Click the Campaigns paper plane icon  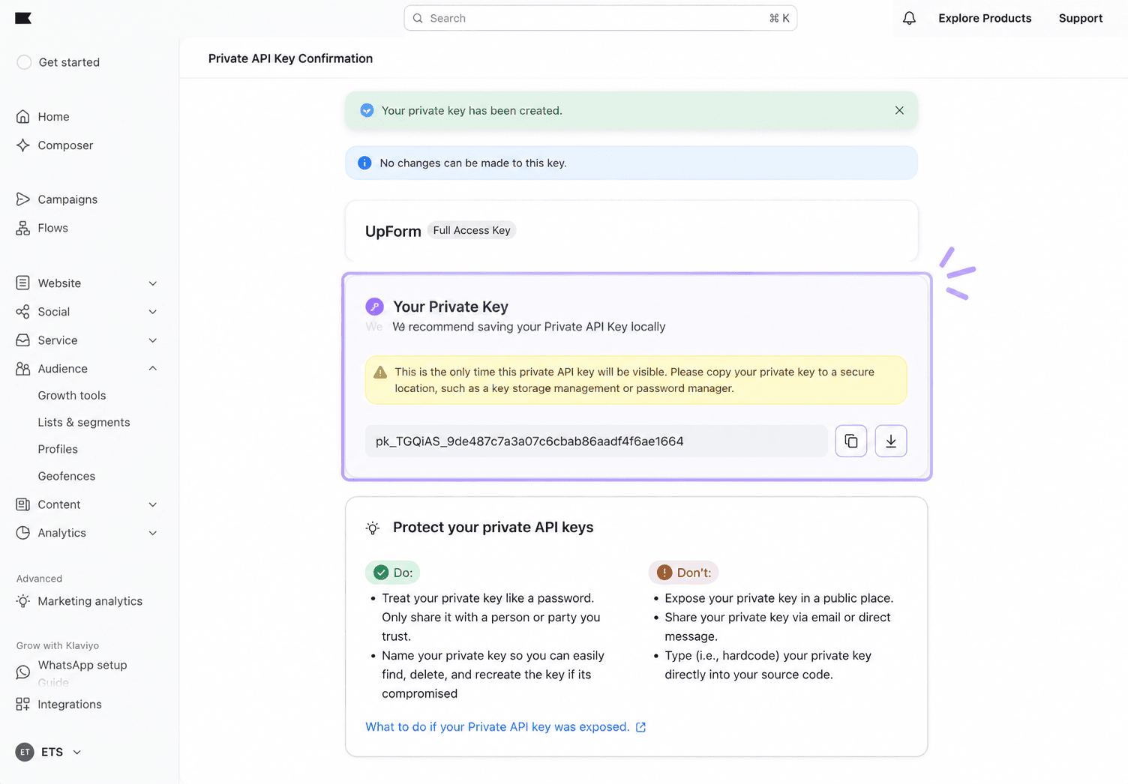tap(23, 199)
